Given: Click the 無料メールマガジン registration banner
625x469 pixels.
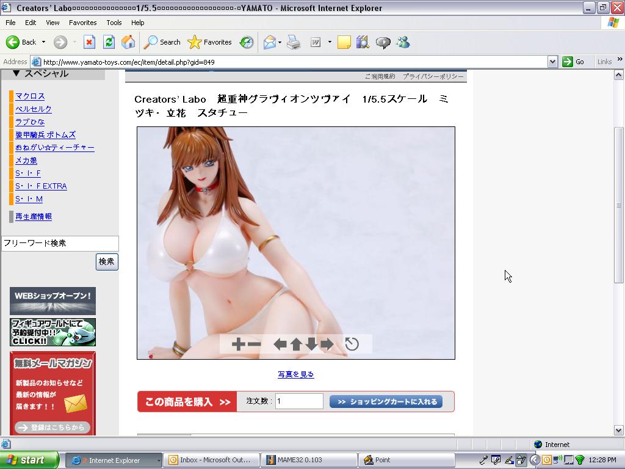Looking at the screenshot, I should point(52,393).
